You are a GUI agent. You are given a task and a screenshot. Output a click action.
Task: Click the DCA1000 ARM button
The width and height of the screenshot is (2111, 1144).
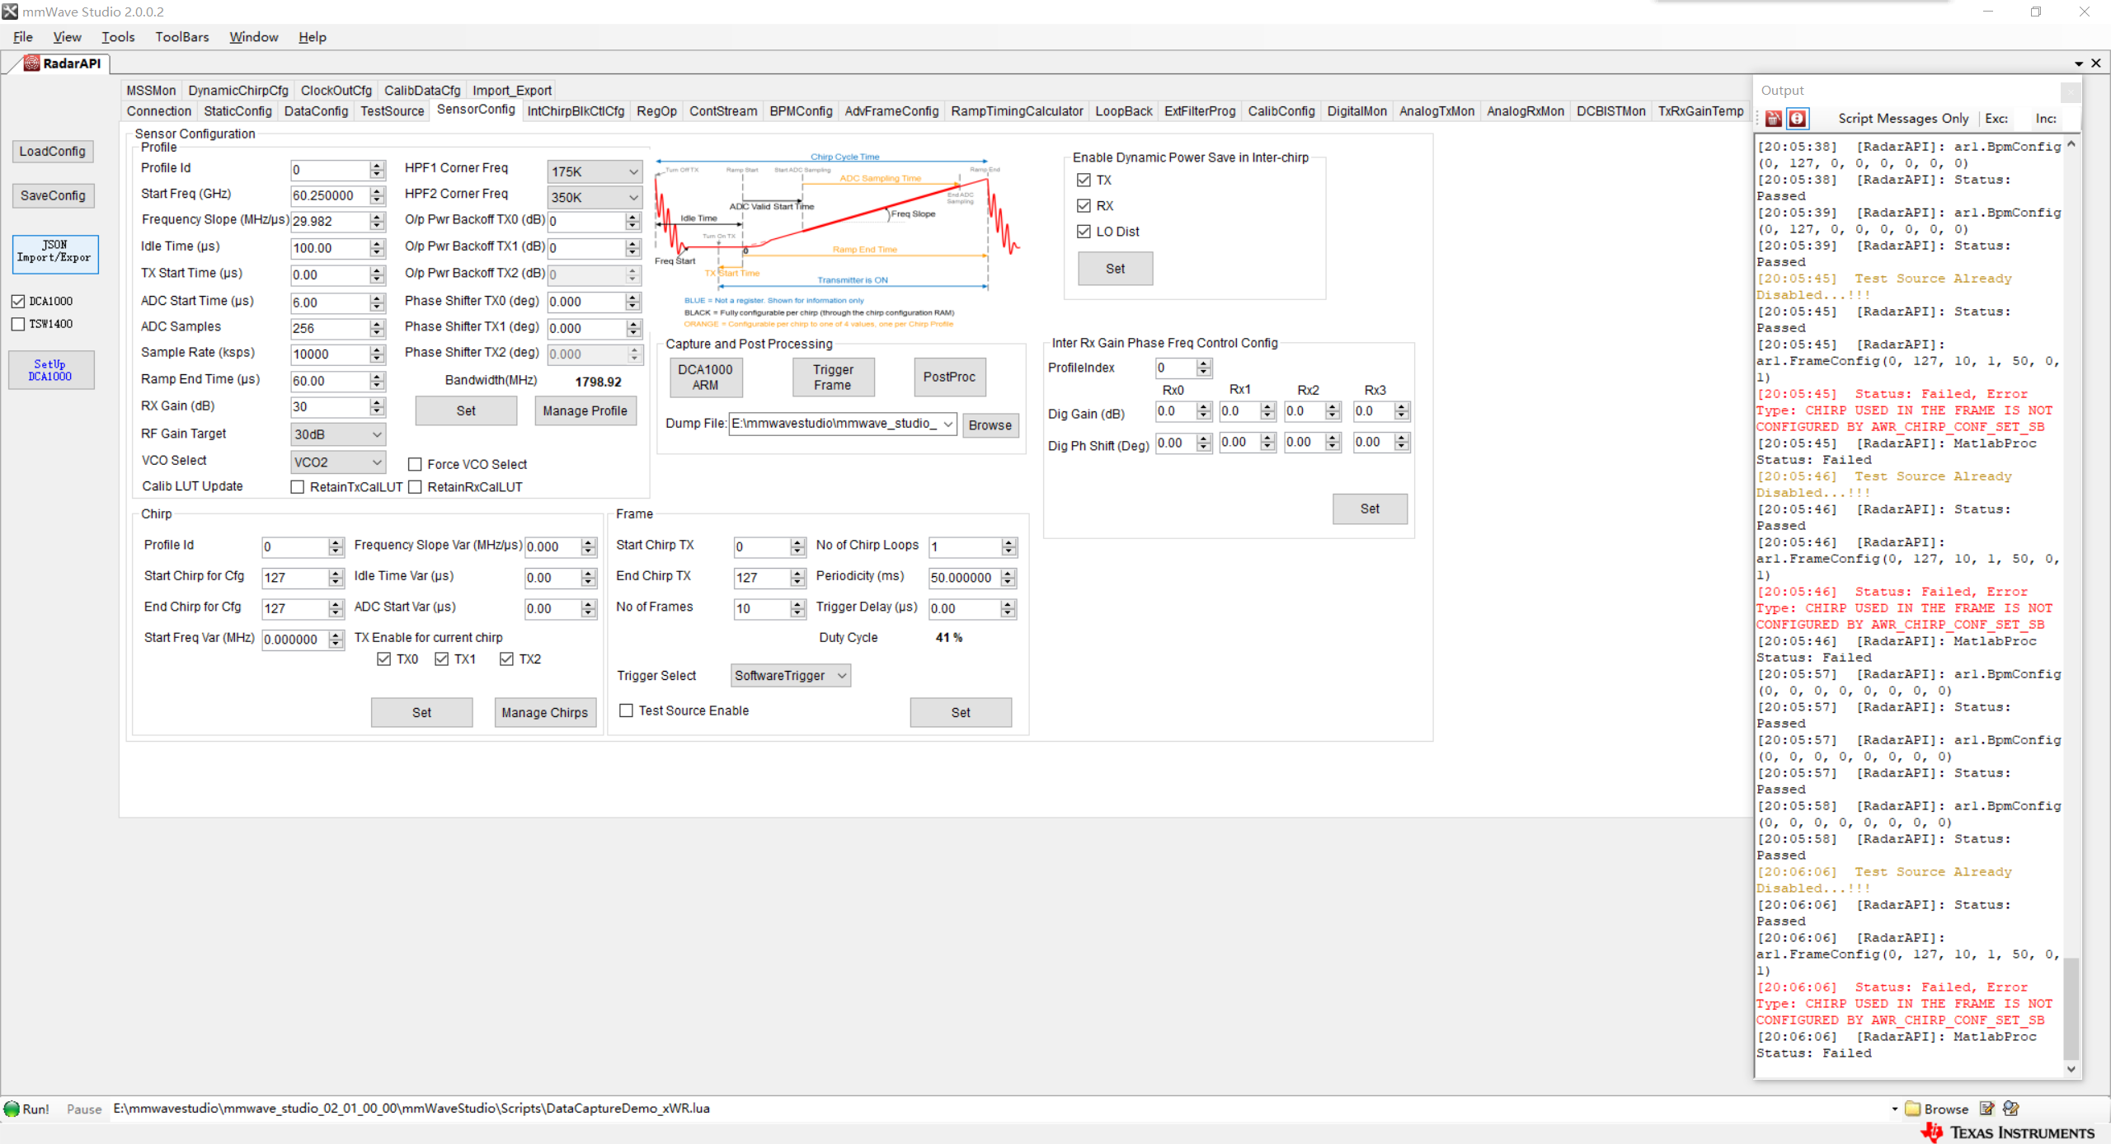[x=705, y=377]
